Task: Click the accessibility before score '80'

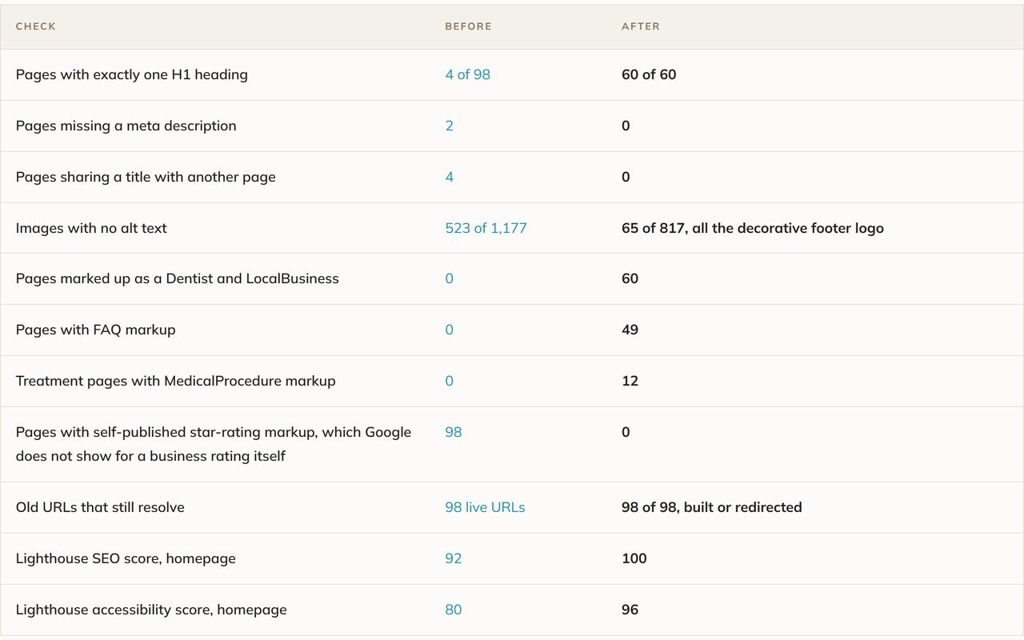Action: [454, 610]
